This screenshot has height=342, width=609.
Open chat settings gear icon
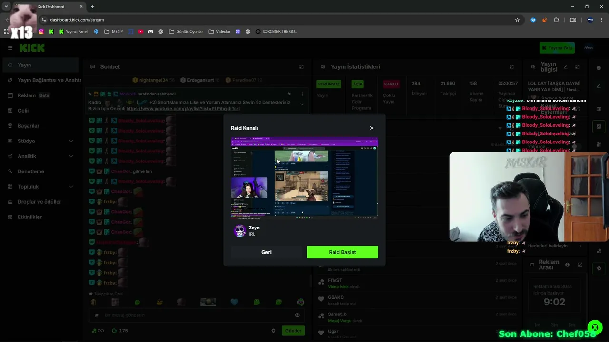point(273,331)
